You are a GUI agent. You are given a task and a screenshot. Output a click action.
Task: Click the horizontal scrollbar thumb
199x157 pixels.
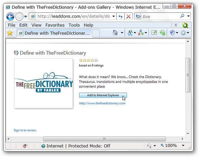(104, 139)
